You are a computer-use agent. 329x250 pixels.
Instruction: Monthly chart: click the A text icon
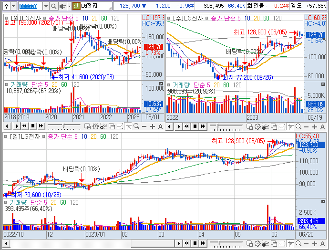click(160, 126)
